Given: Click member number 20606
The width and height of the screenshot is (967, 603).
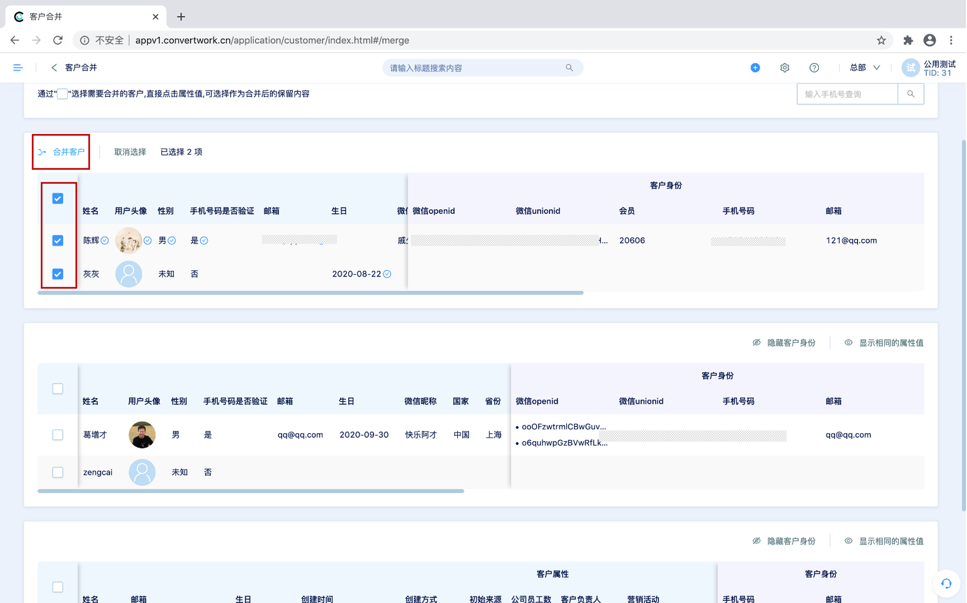Looking at the screenshot, I should click(633, 241).
